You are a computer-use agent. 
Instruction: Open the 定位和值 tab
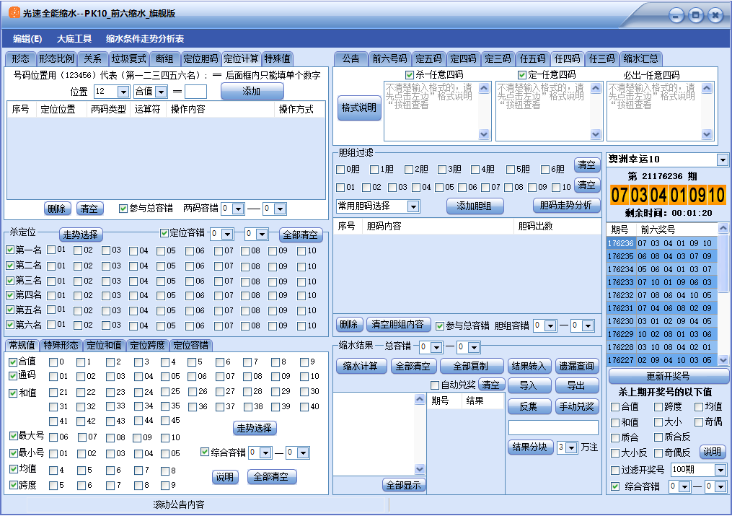coord(105,345)
